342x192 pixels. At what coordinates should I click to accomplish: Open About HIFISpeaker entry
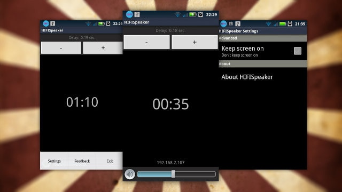[263, 77]
